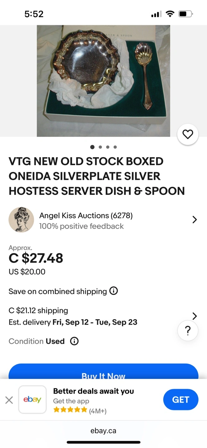This screenshot has width=207, height=448.
Task: Tap GET to install the app
Action: (x=181, y=400)
